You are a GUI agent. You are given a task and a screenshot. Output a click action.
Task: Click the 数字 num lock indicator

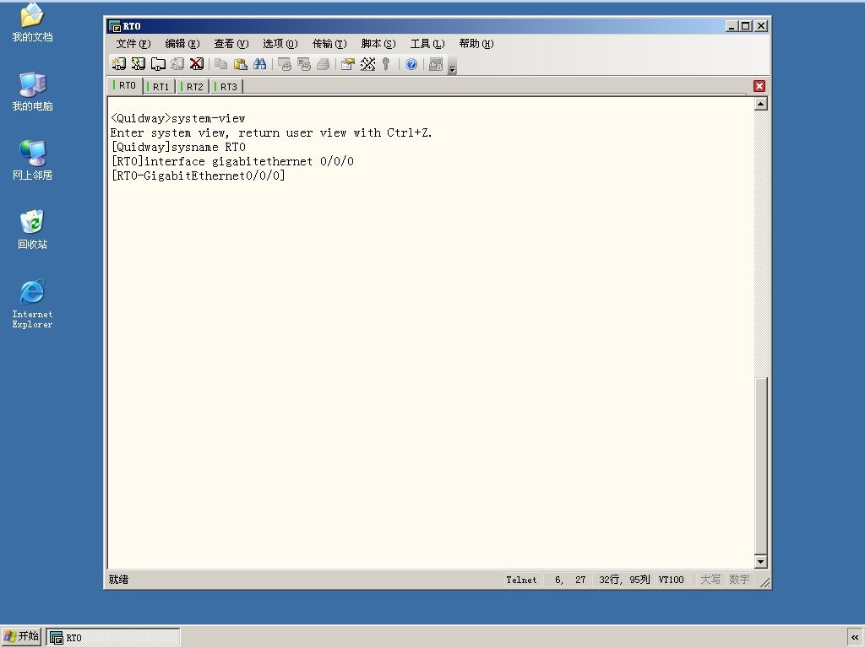(x=739, y=580)
